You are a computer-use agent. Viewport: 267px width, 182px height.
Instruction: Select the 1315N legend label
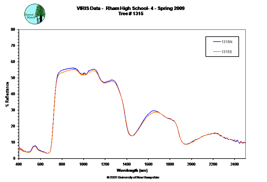coord(227,42)
